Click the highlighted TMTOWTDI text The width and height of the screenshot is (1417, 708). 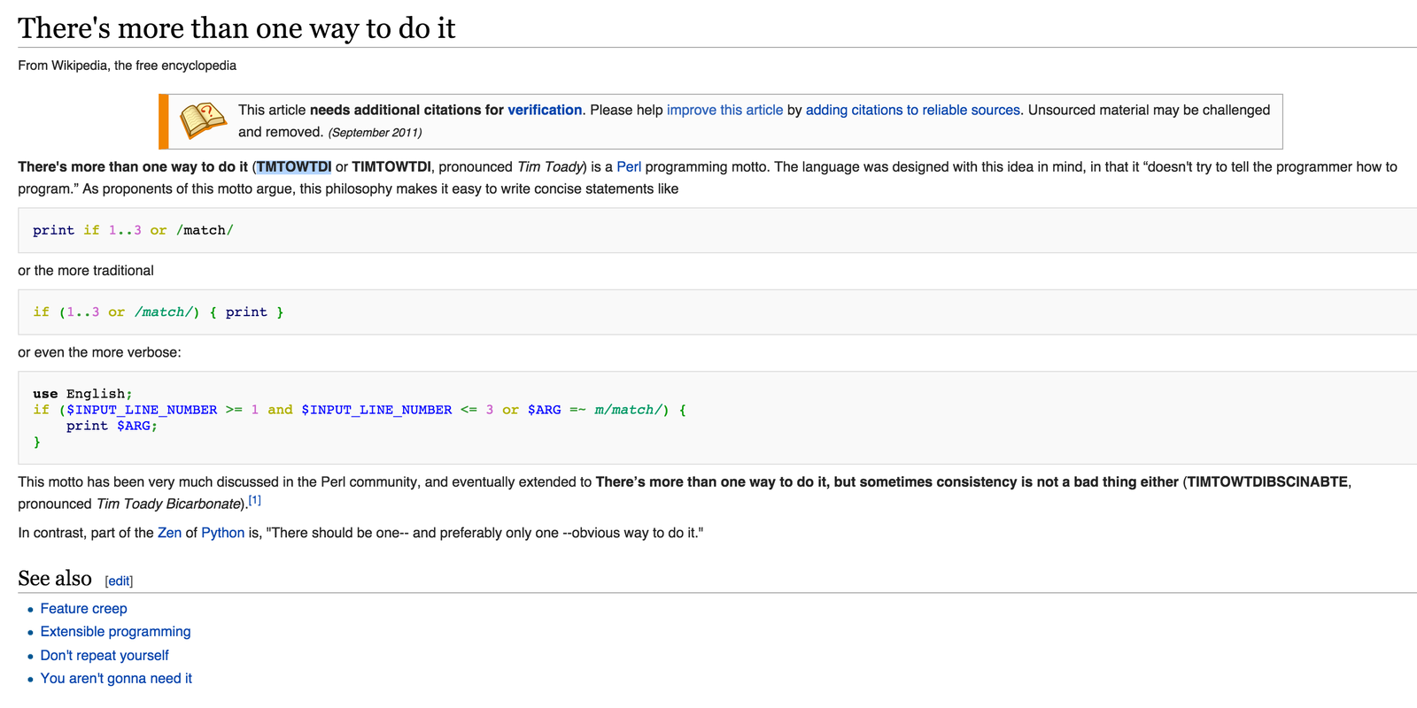pyautogui.click(x=294, y=166)
